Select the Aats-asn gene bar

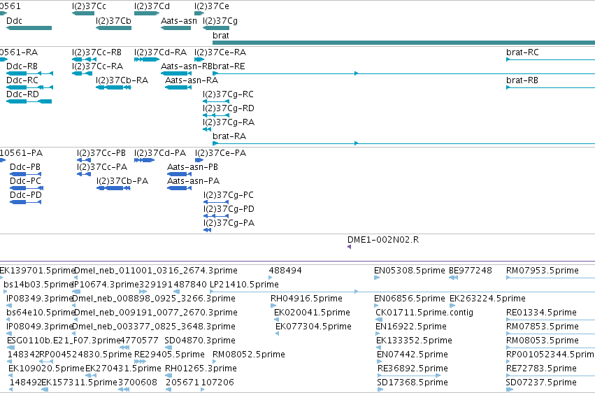(175, 28)
